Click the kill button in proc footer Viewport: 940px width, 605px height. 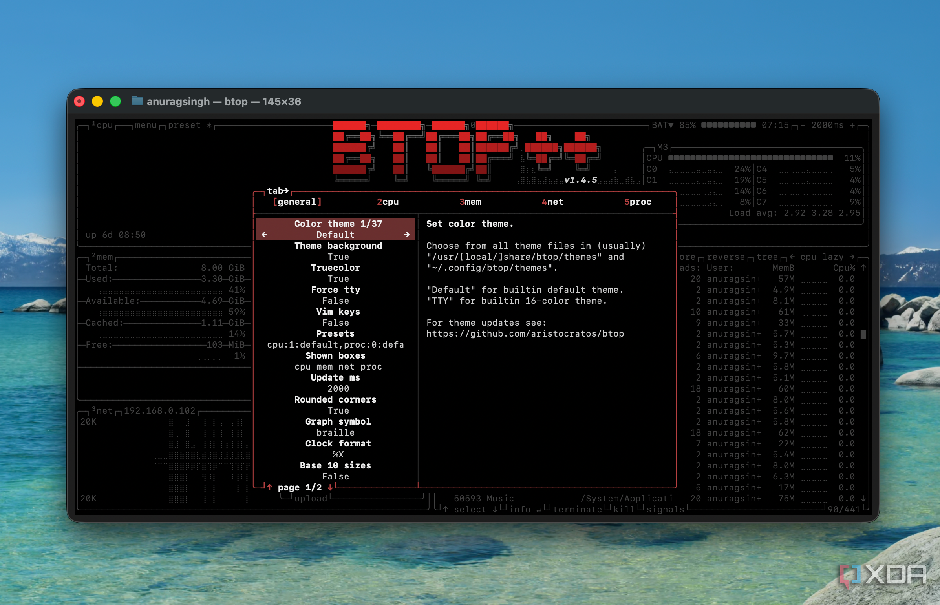624,510
